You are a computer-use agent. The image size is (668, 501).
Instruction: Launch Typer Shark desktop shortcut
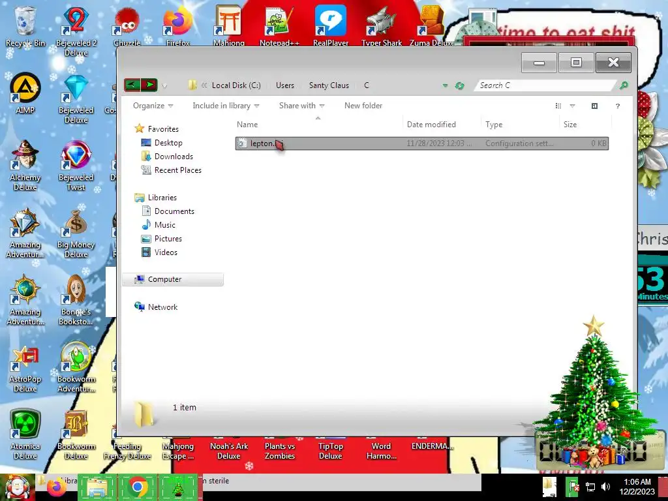pos(381,25)
